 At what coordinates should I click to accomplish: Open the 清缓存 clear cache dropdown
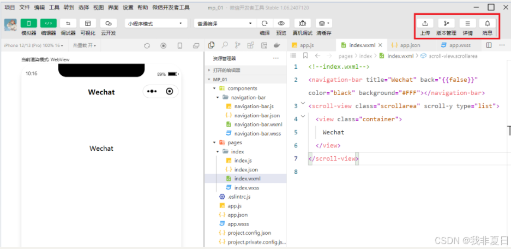click(323, 23)
